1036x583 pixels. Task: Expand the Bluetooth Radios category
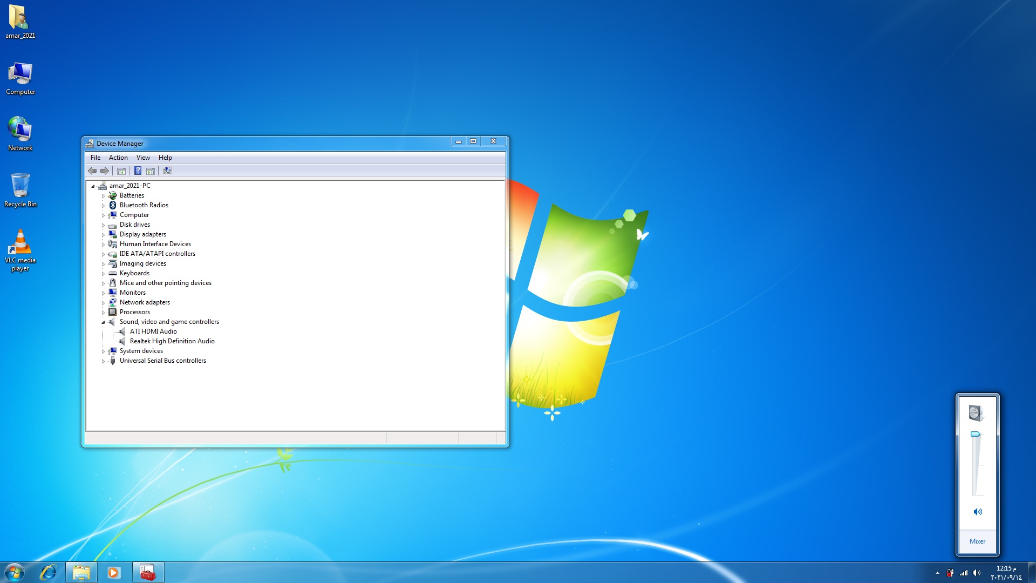click(x=103, y=206)
